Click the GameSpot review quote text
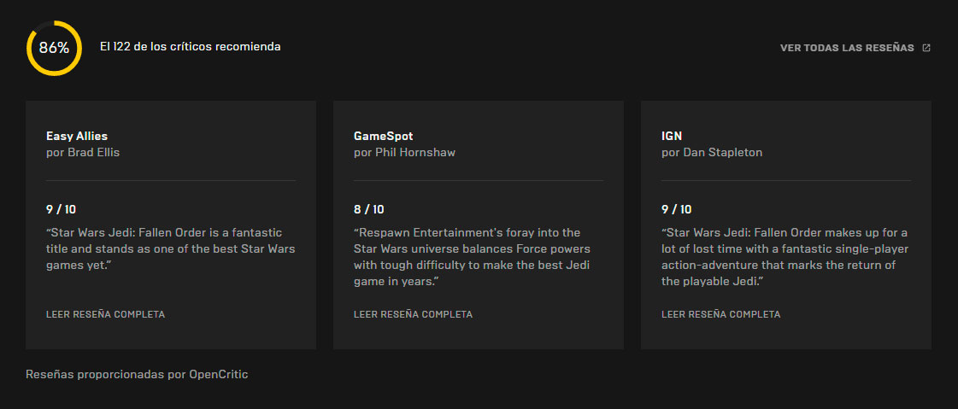The height and width of the screenshot is (409, 958). (x=472, y=256)
